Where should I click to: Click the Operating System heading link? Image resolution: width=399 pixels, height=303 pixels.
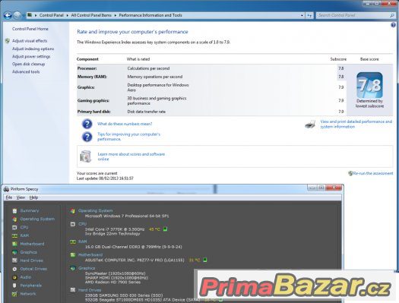[x=96, y=210]
